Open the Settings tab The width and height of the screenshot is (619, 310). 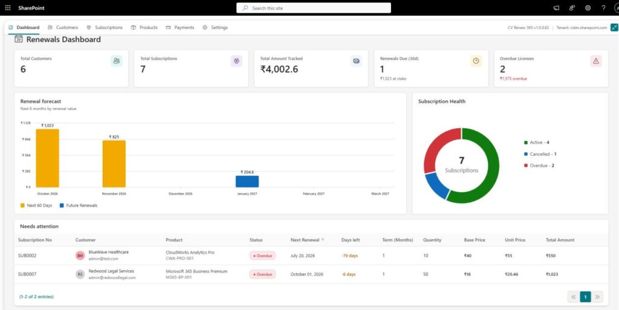(x=215, y=28)
